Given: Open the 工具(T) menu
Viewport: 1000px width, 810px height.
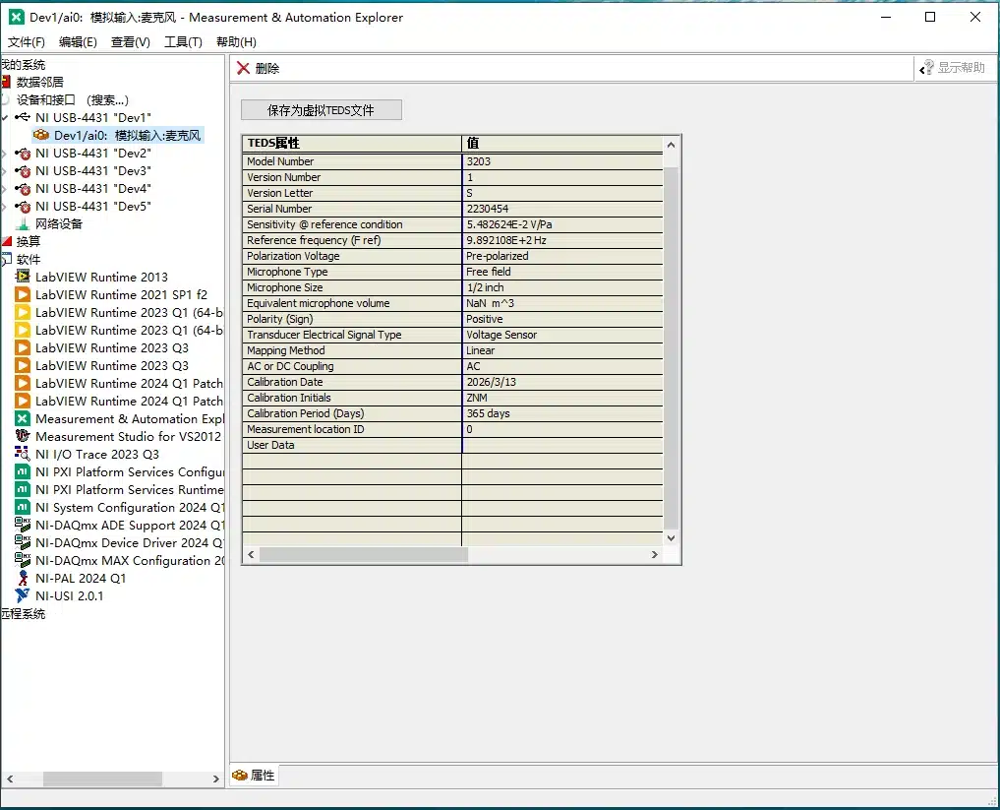Looking at the screenshot, I should [x=183, y=42].
